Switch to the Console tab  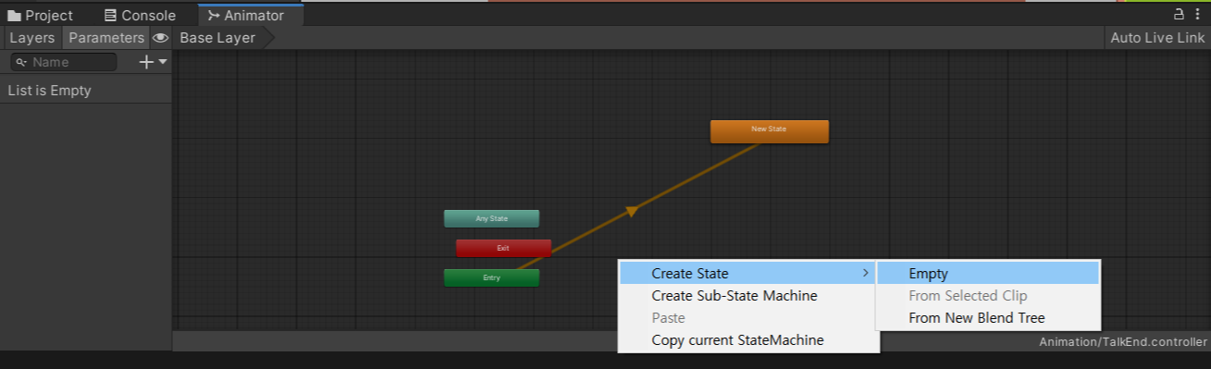click(x=140, y=15)
